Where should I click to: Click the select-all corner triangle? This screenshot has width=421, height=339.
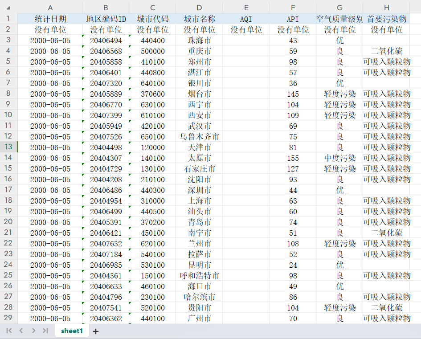(x=8, y=8)
